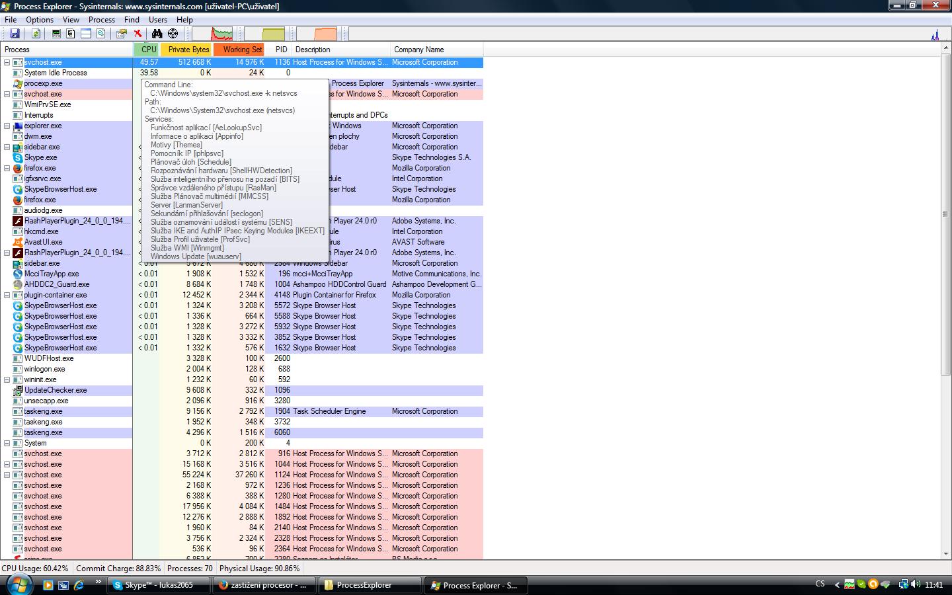The width and height of the screenshot is (952, 595).
Task: Click the orange Avast tray icon
Action: point(873,584)
